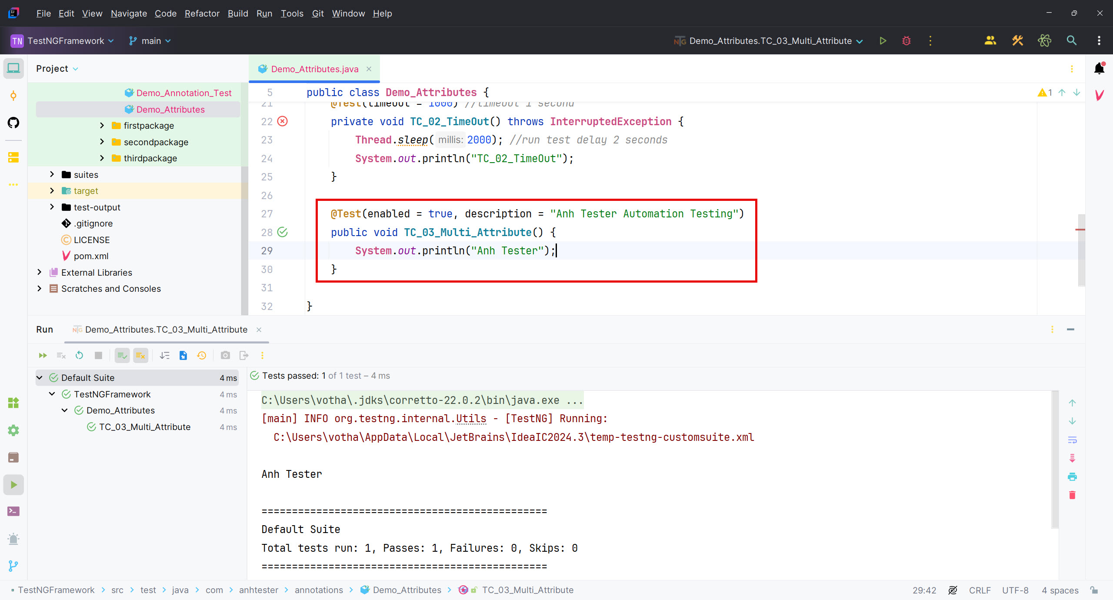Toggle Show Ignored tests filter

tap(140, 355)
